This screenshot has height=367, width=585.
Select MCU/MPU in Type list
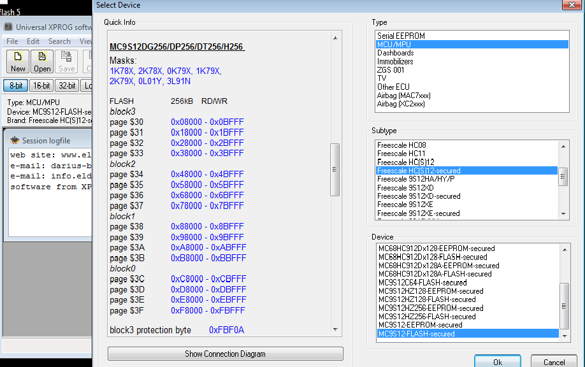pyautogui.click(x=472, y=45)
